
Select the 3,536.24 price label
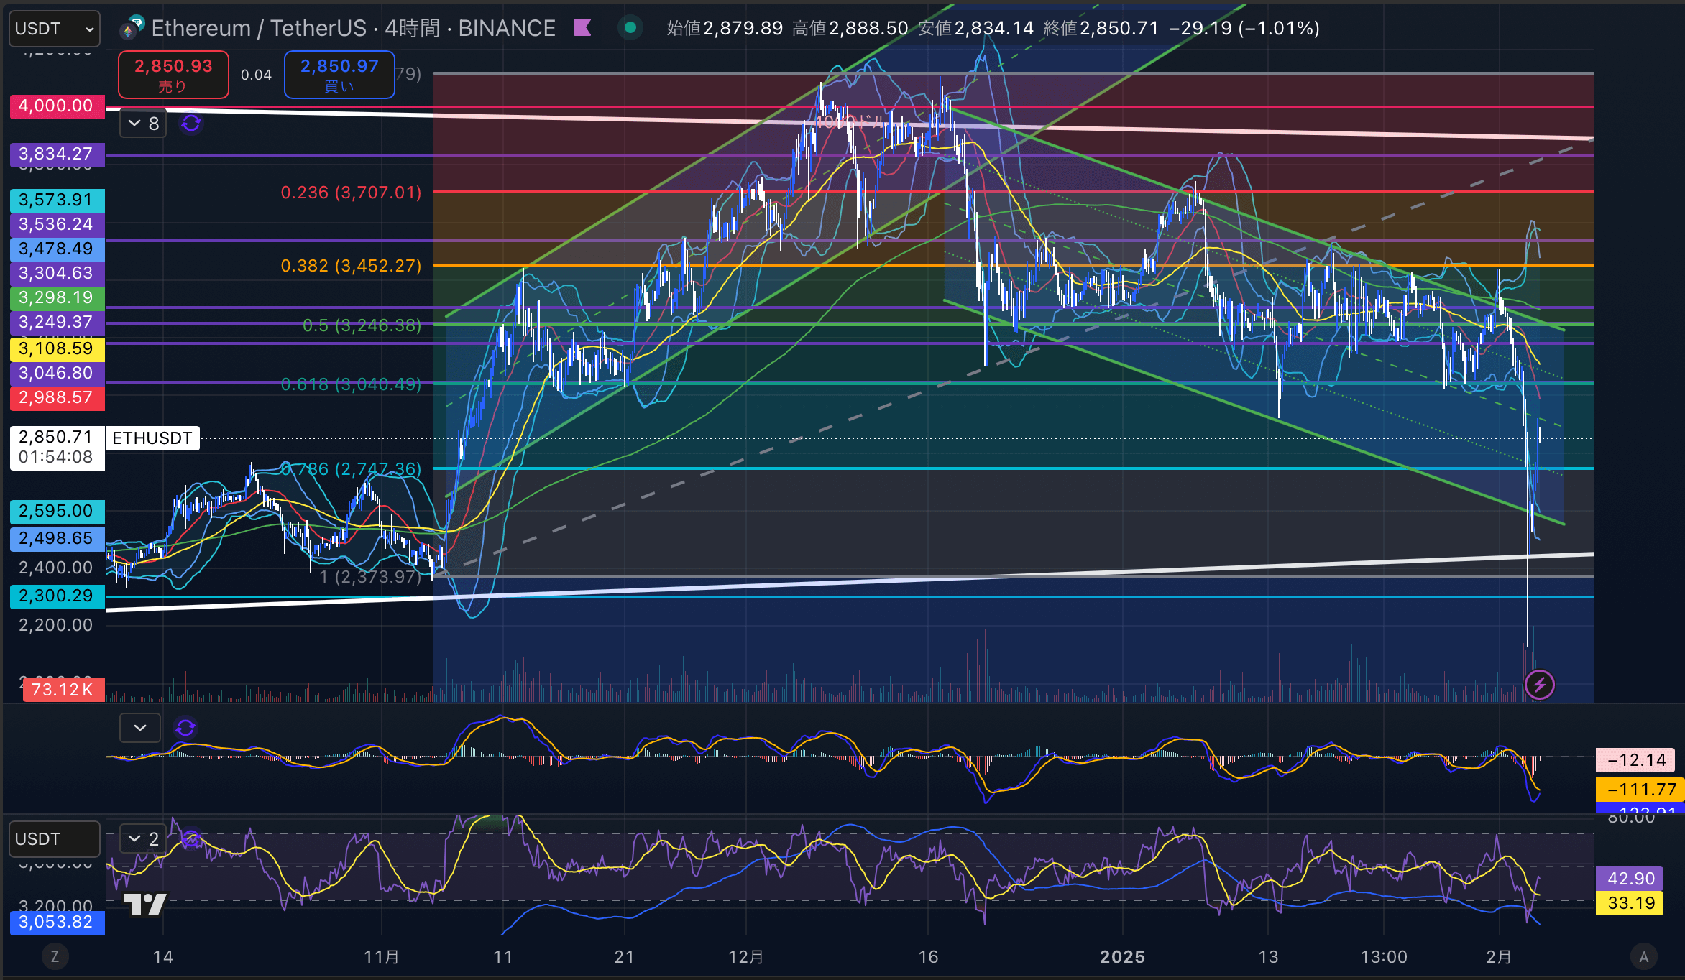coord(57,224)
